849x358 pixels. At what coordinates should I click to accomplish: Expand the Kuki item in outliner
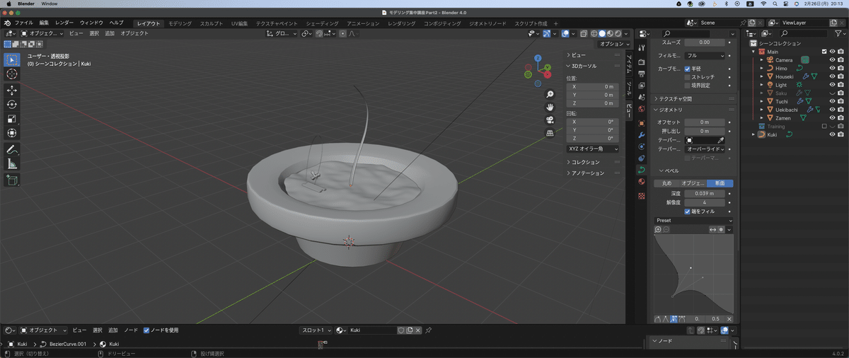(754, 134)
